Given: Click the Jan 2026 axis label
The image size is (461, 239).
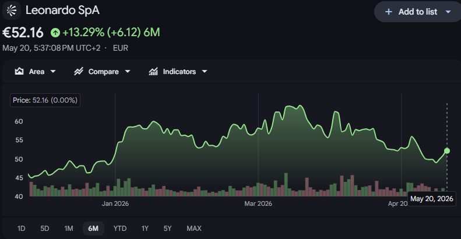Looking at the screenshot, I should pyautogui.click(x=115, y=203).
